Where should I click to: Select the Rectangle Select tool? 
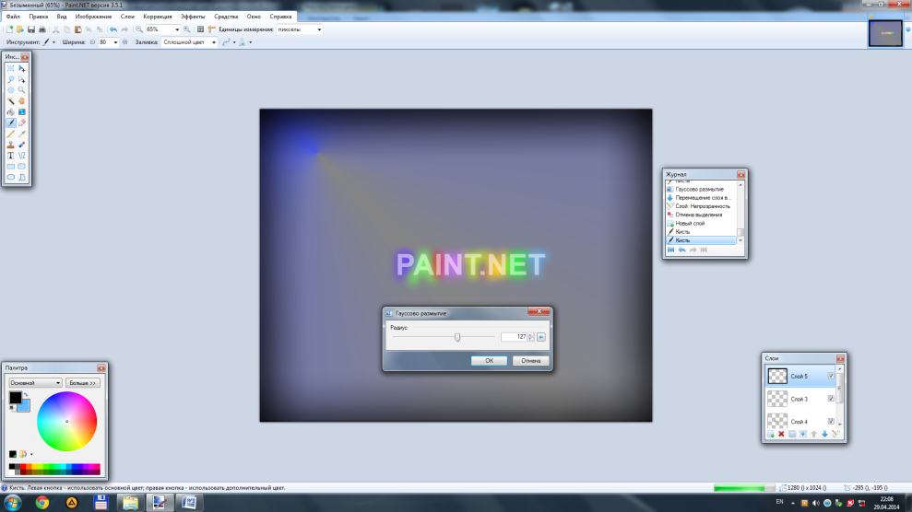coord(10,68)
